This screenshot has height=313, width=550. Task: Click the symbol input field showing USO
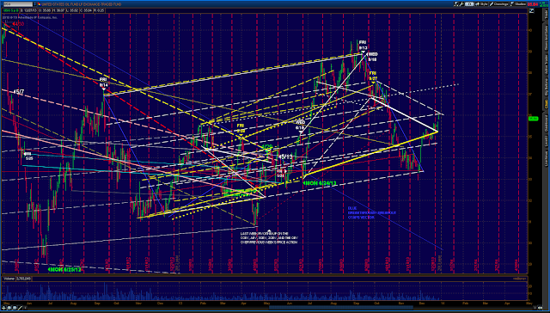(x=18, y=4)
